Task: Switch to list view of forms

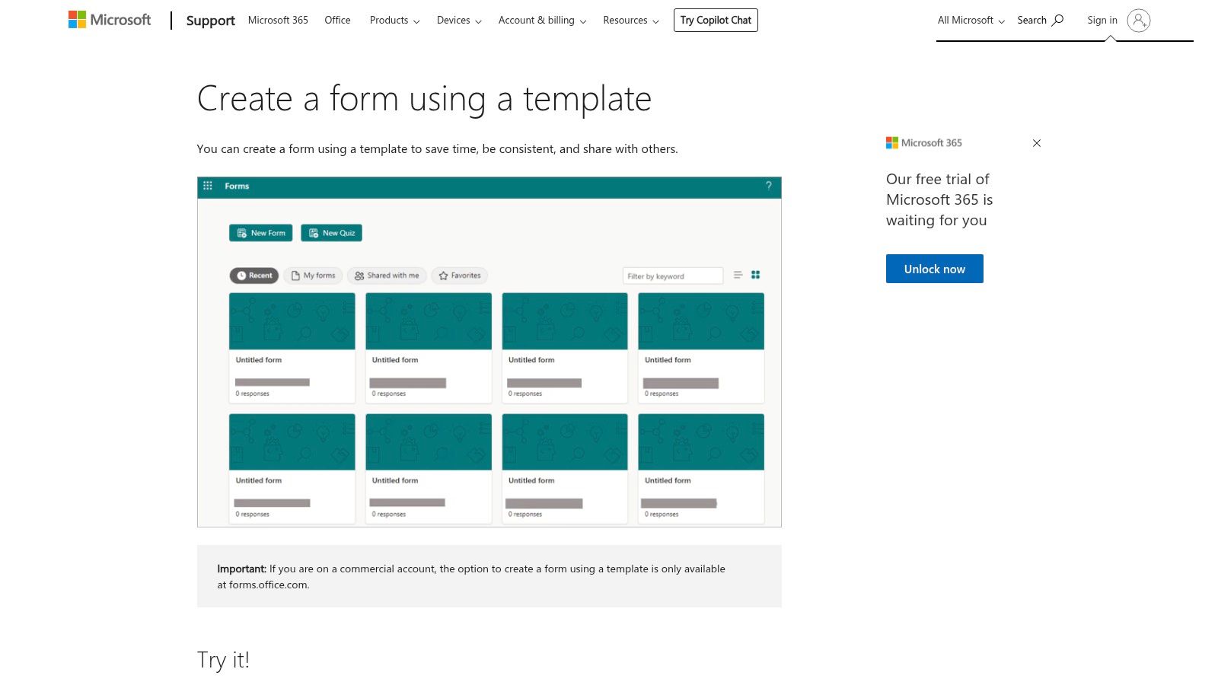Action: [x=737, y=275]
